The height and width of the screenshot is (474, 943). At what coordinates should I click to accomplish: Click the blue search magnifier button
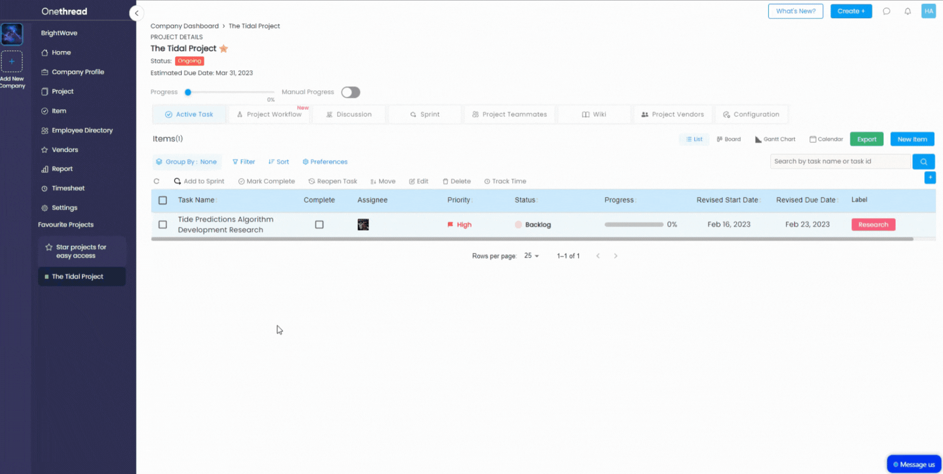coord(923,162)
